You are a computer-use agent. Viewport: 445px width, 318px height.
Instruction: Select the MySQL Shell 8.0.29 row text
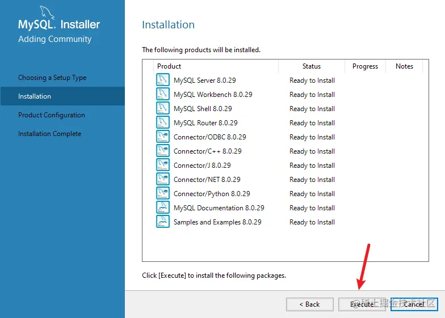click(203, 109)
